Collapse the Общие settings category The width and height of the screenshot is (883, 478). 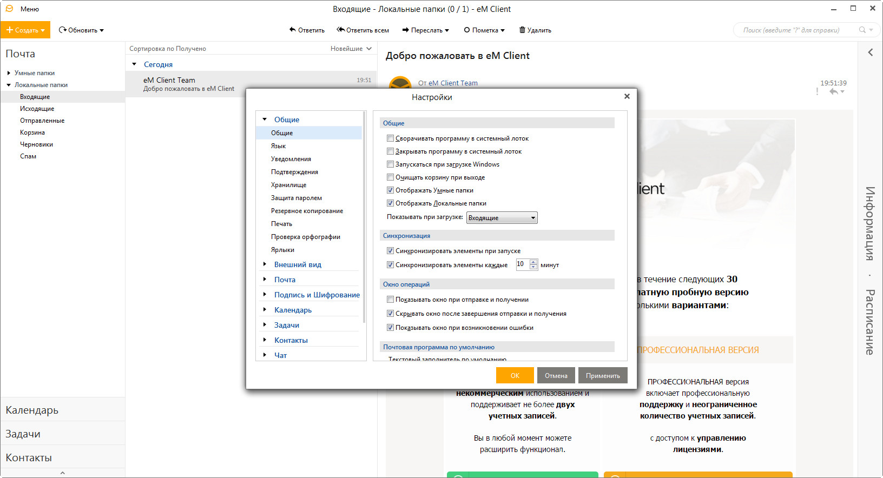(x=265, y=119)
